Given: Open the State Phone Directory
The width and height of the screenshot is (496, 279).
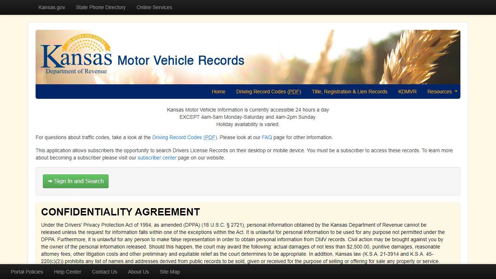Looking at the screenshot, I should click(101, 7).
